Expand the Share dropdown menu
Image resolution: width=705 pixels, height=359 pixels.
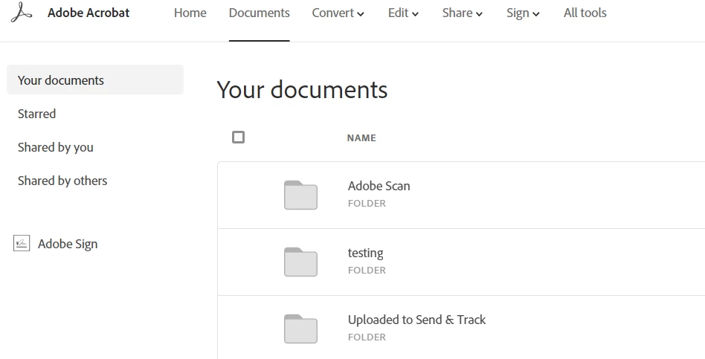click(x=463, y=13)
